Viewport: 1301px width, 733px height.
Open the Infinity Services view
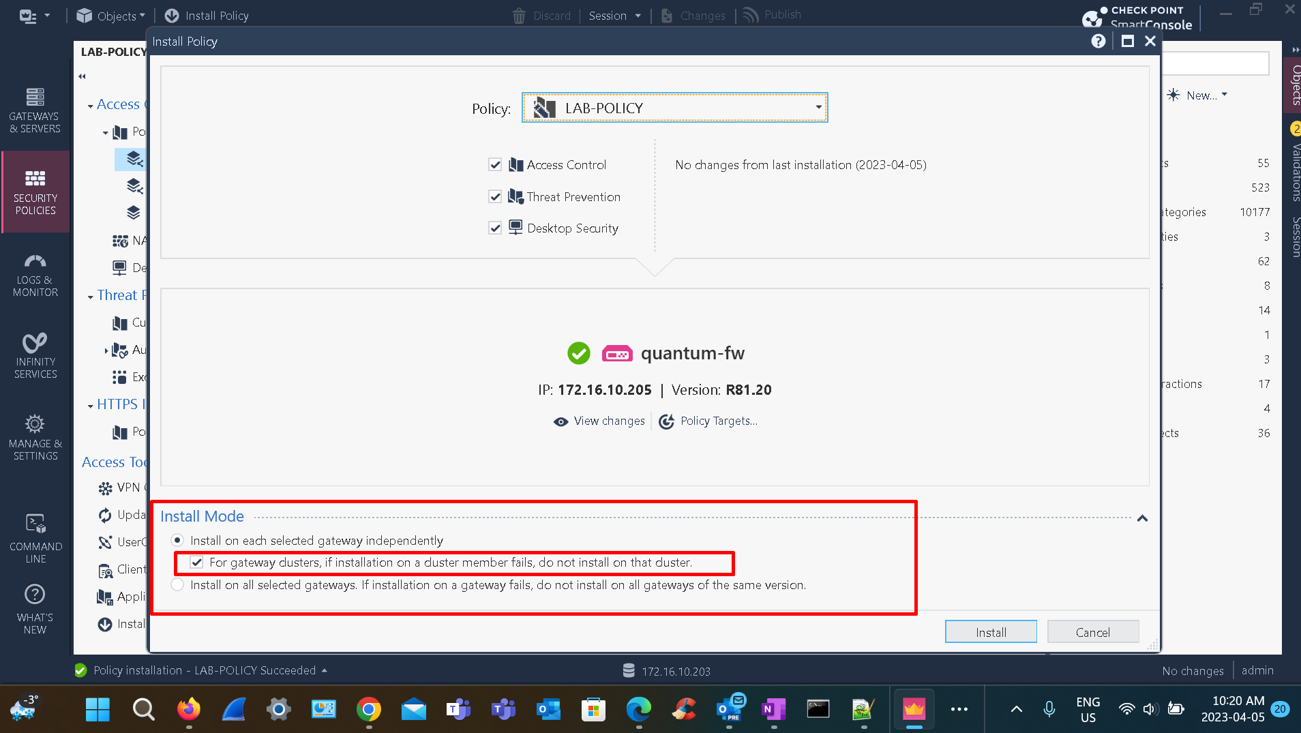[x=35, y=355]
